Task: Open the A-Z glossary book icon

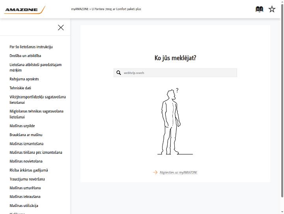Action: 259,9
